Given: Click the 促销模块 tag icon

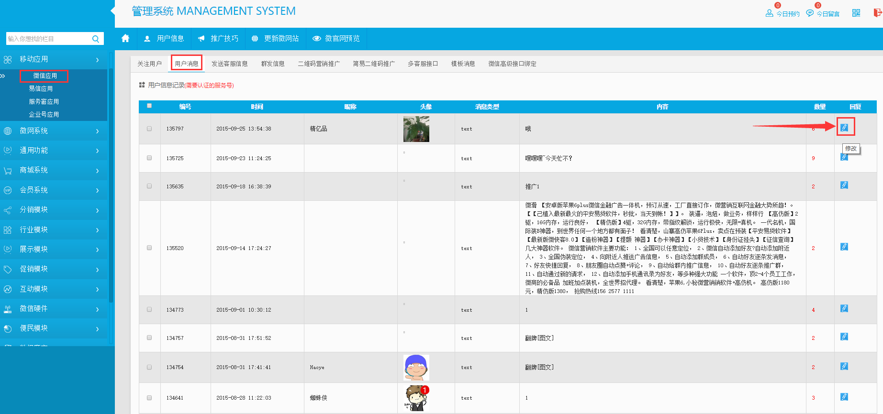Looking at the screenshot, I should point(8,269).
